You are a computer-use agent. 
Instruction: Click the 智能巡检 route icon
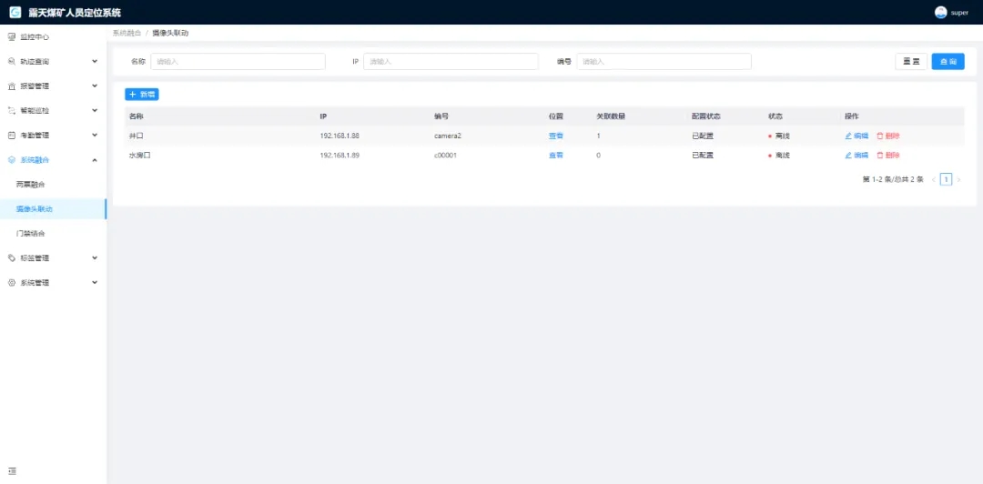[11, 110]
